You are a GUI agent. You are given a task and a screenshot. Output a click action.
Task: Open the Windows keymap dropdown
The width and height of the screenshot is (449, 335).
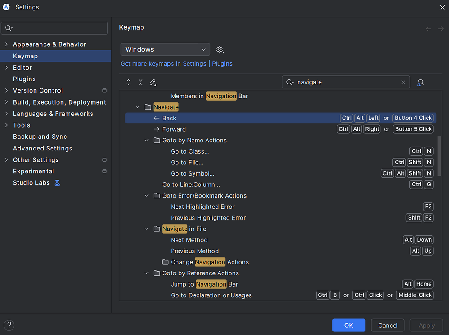[x=165, y=49]
